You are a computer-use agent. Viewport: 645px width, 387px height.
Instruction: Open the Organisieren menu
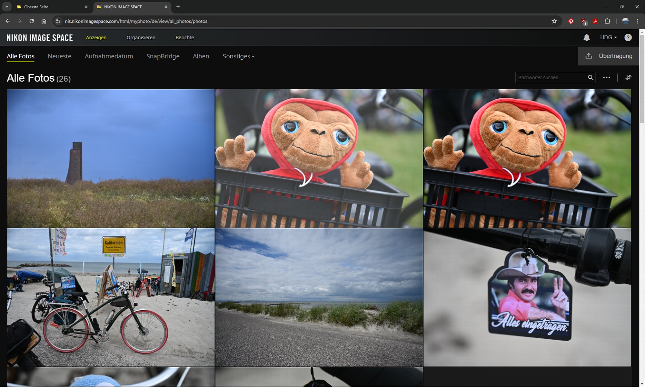point(141,37)
